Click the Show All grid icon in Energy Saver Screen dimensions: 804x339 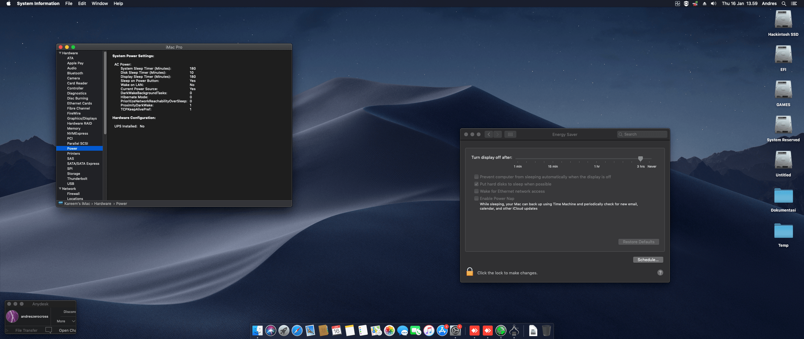click(510, 134)
